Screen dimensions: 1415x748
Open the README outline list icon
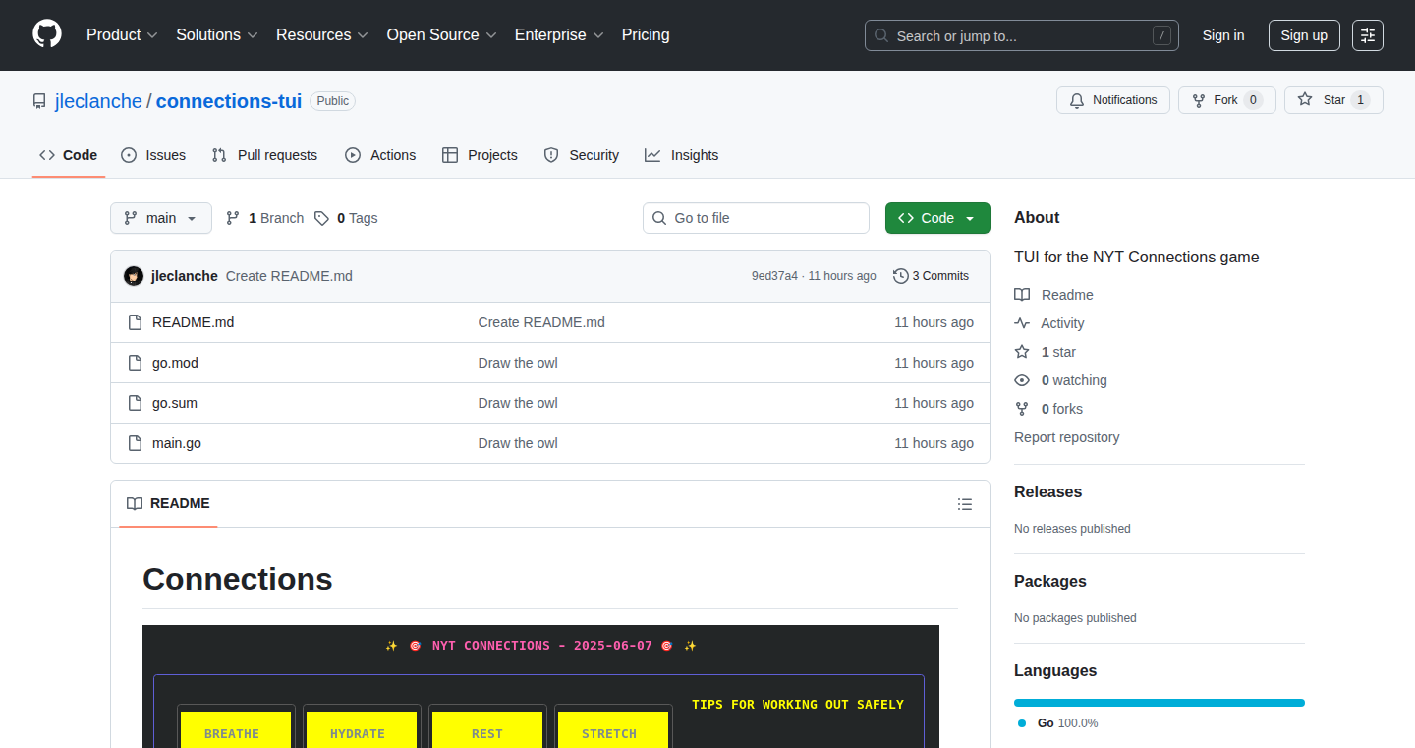pos(965,504)
